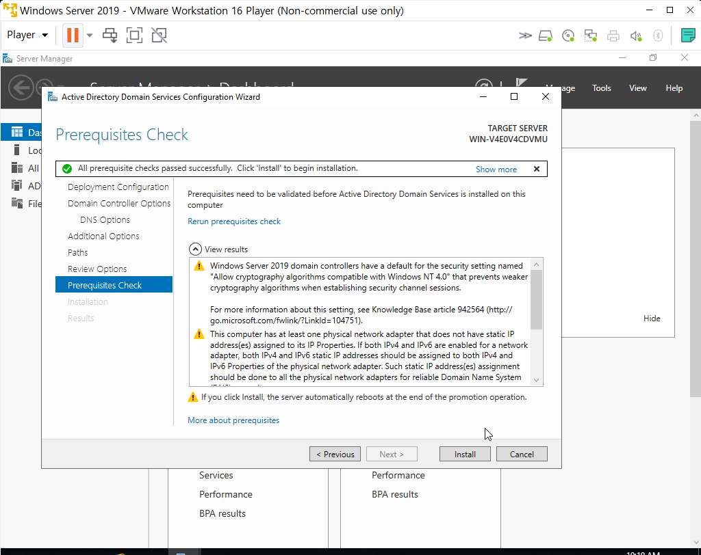Click the Bluetooth device icon
The height and width of the screenshot is (555, 701).
[x=658, y=36]
